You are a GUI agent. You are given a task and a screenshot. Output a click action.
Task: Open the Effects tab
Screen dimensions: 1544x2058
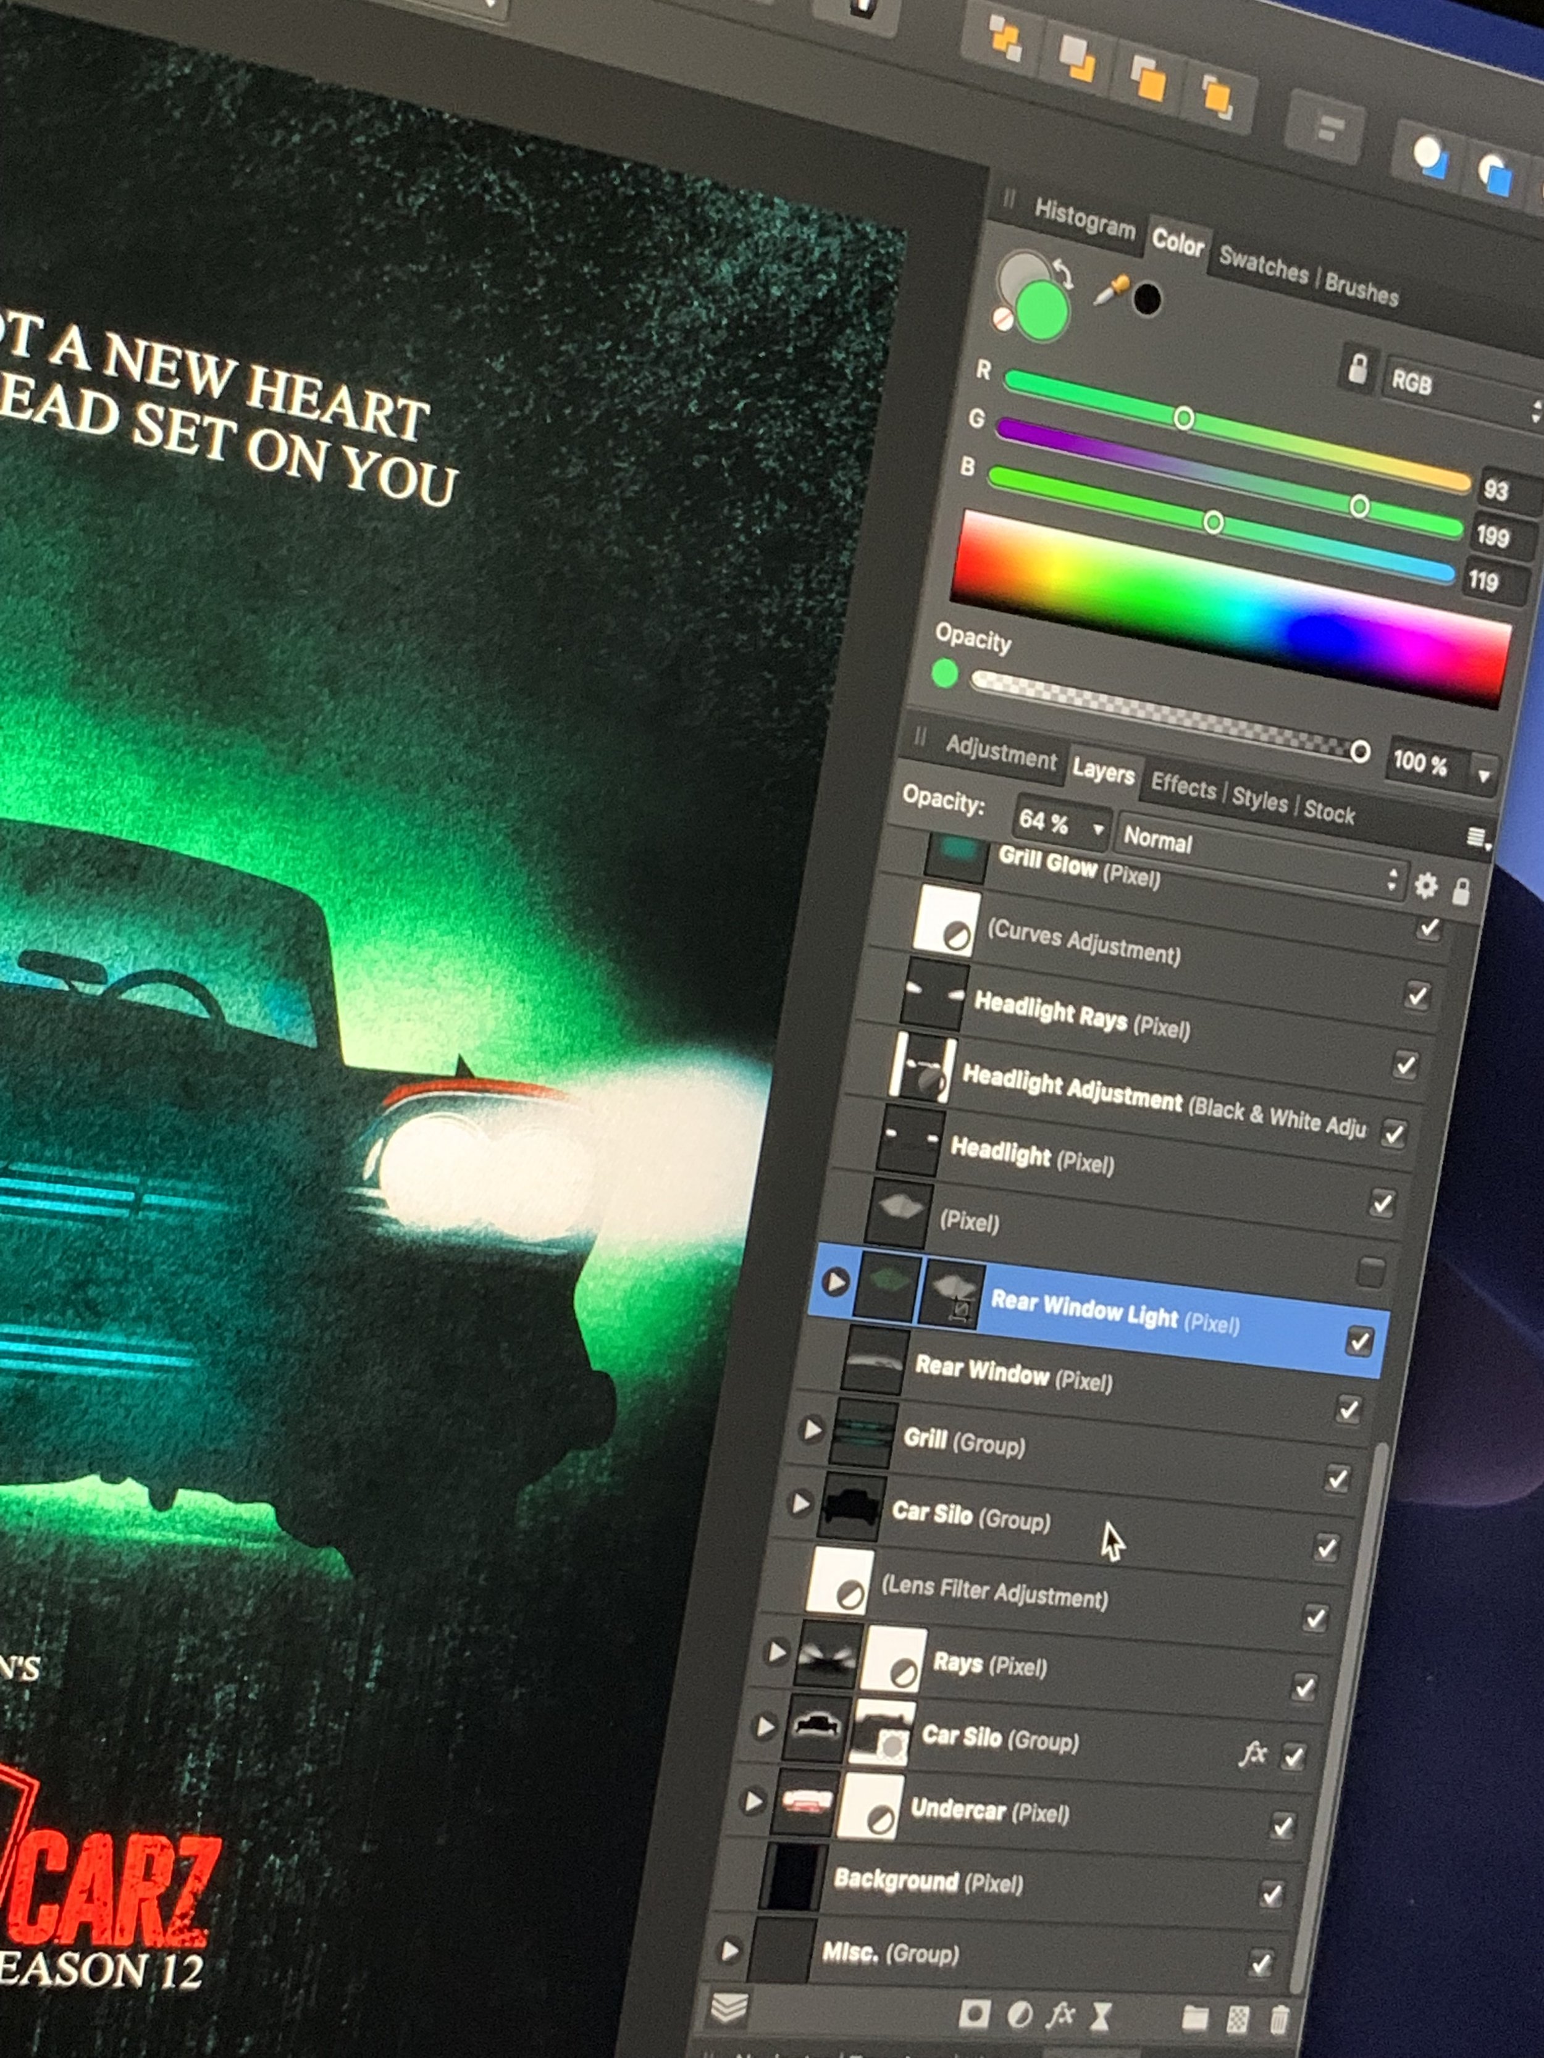pyautogui.click(x=1183, y=786)
